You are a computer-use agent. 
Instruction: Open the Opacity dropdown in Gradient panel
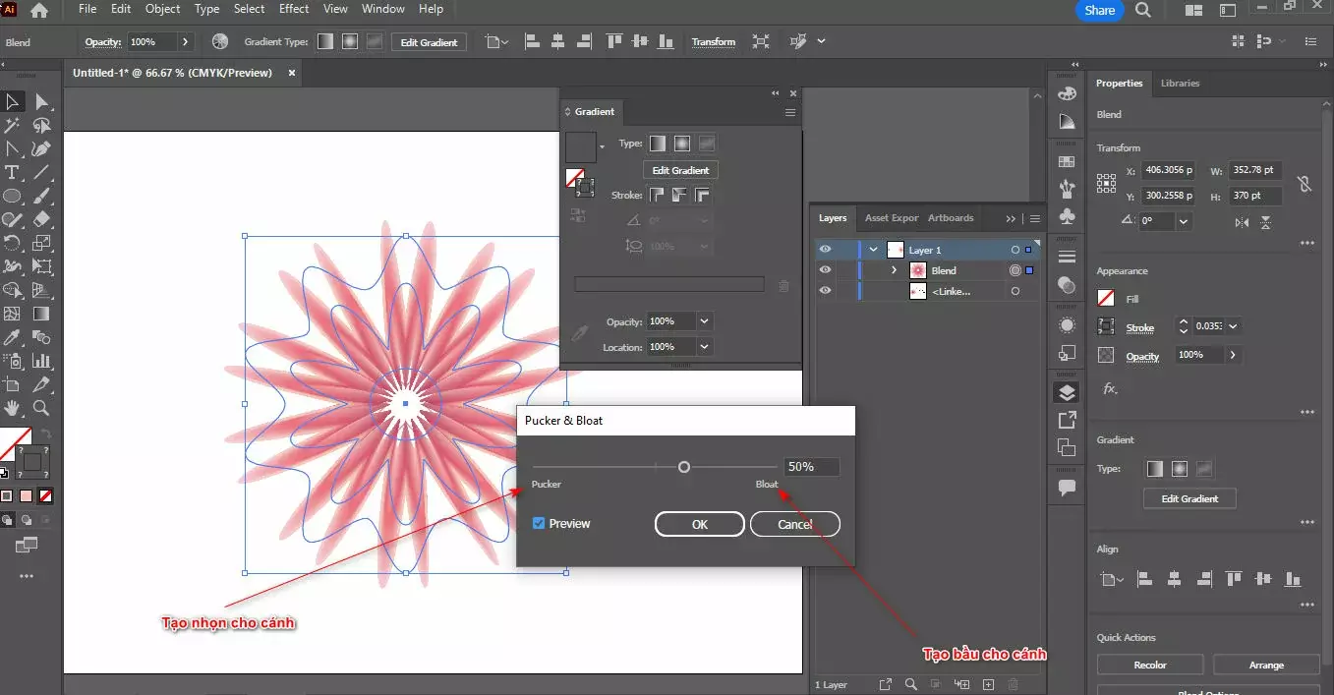[705, 321]
